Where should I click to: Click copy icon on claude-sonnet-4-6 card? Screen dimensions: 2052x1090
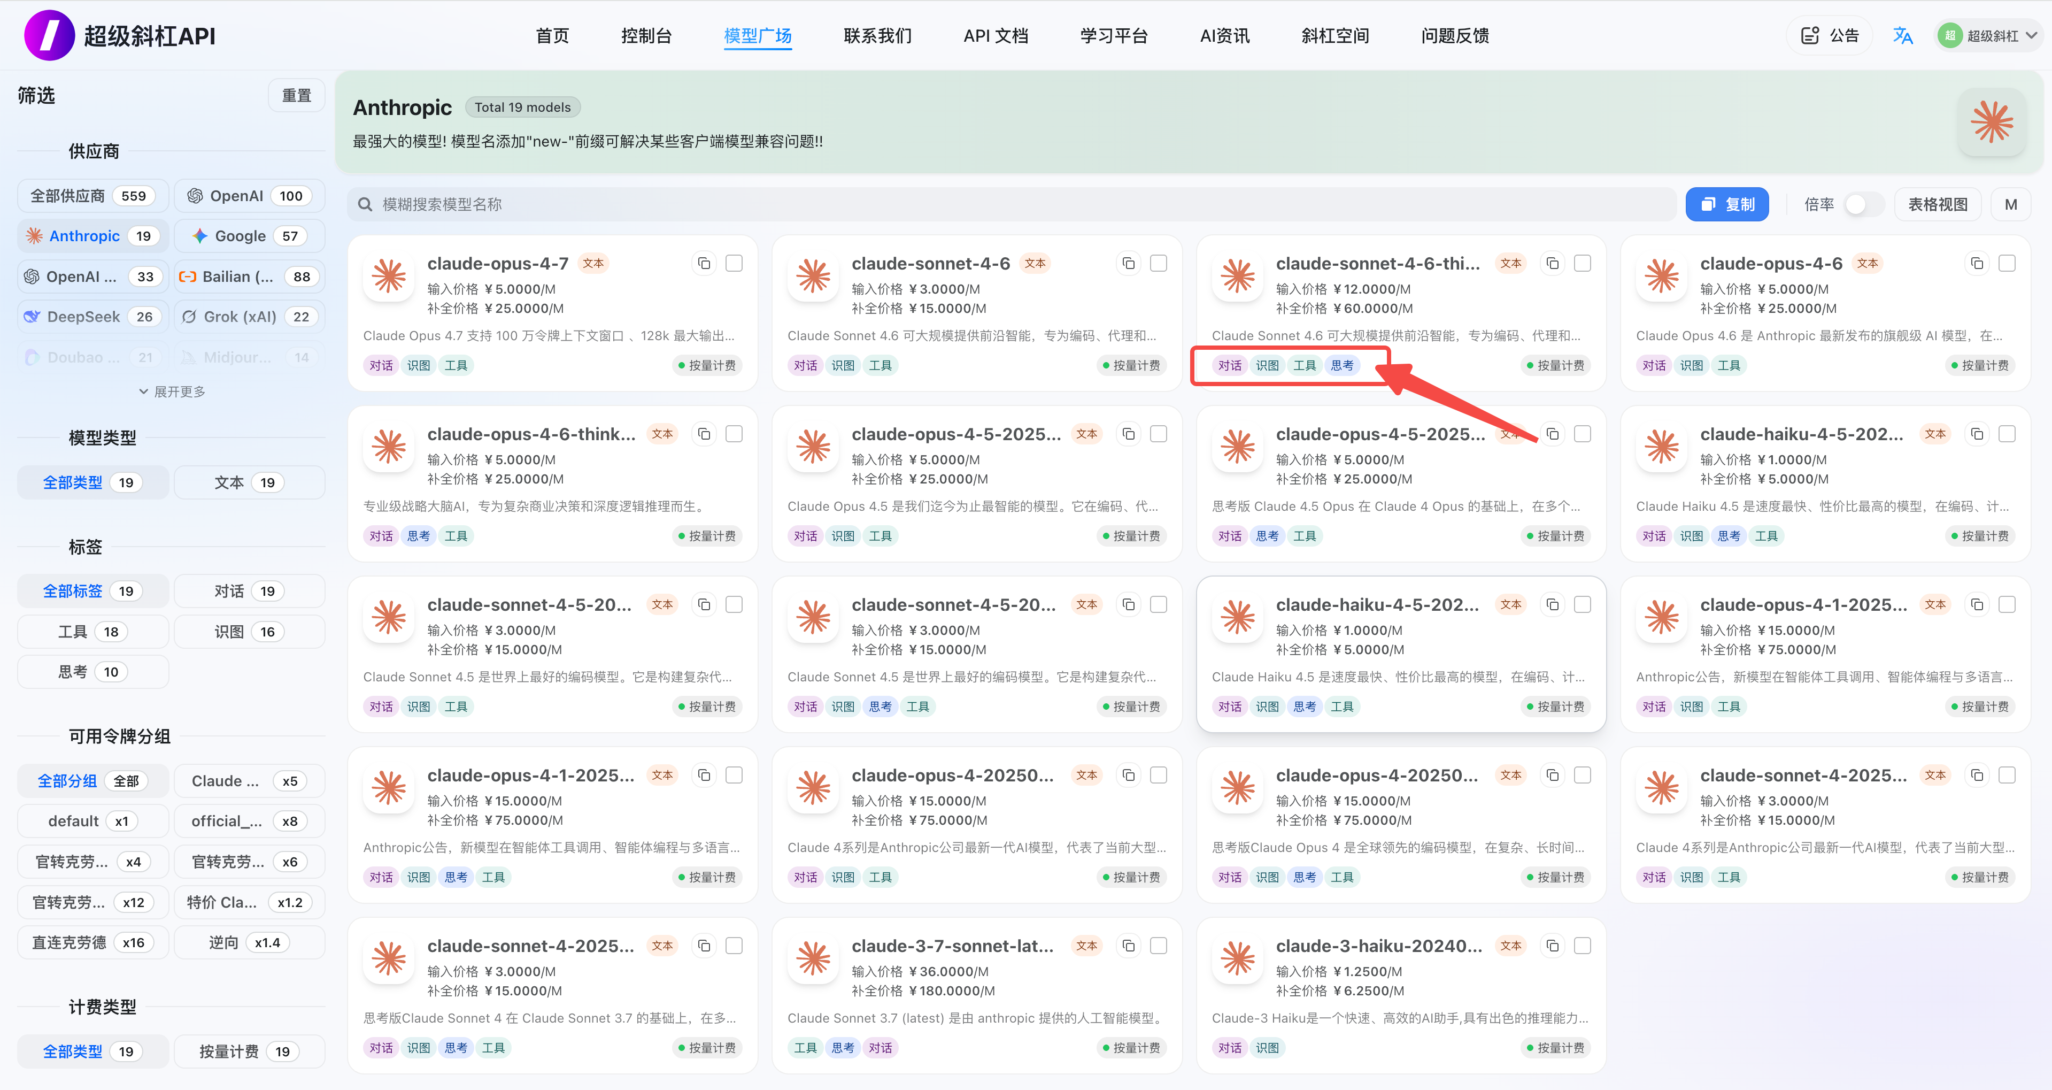[x=1128, y=263]
